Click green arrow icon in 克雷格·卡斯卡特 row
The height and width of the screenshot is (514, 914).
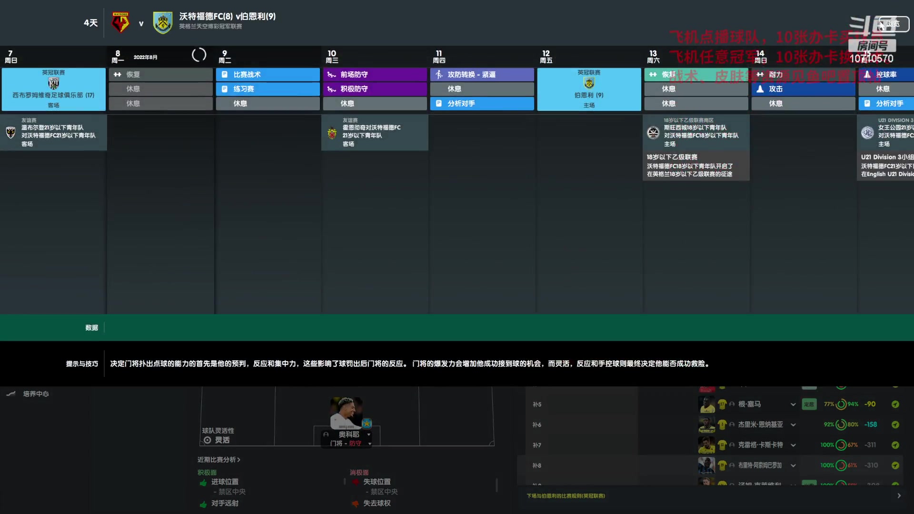[895, 445]
